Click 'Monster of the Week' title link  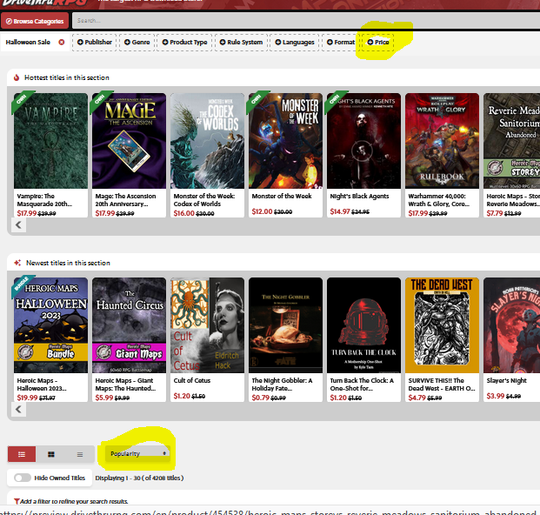coord(282,196)
